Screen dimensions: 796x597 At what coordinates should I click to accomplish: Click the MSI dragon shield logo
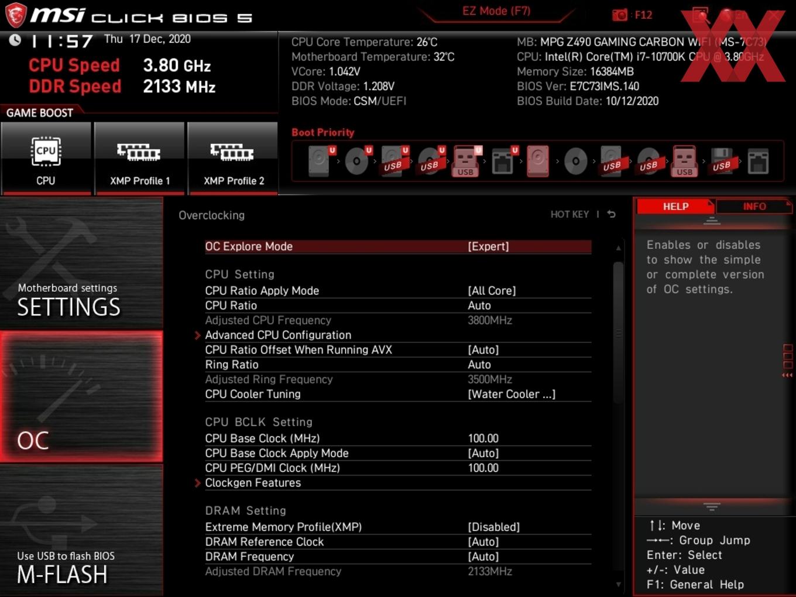pos(16,15)
